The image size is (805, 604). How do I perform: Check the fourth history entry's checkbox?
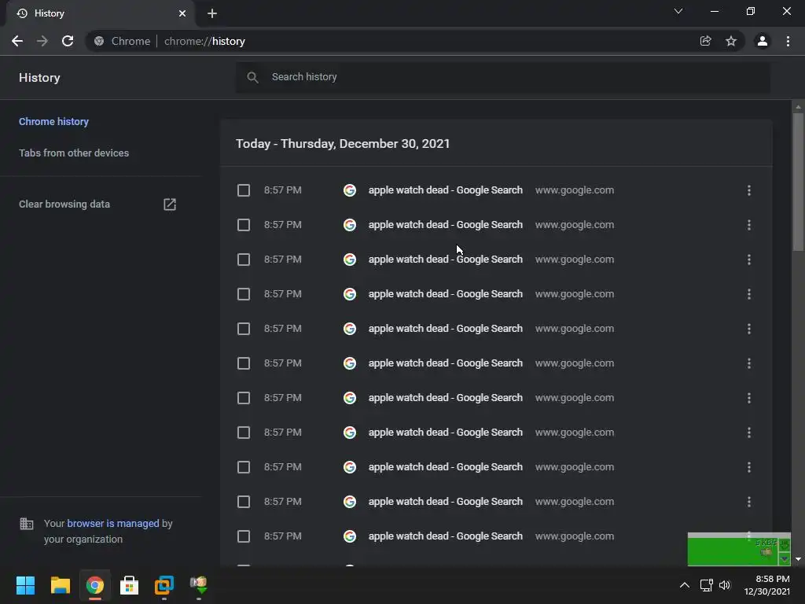[244, 294]
